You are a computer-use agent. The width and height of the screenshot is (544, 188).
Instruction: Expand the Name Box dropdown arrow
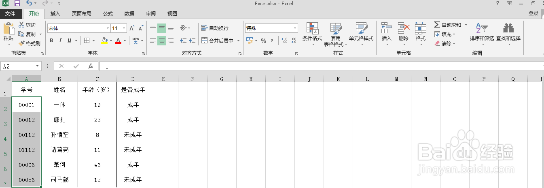tap(38, 66)
